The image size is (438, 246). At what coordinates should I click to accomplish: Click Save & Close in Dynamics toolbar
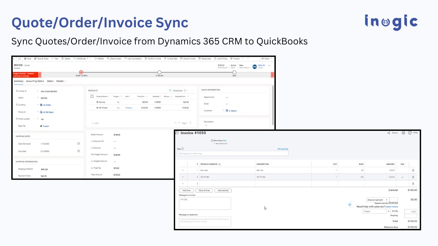click(41, 58)
